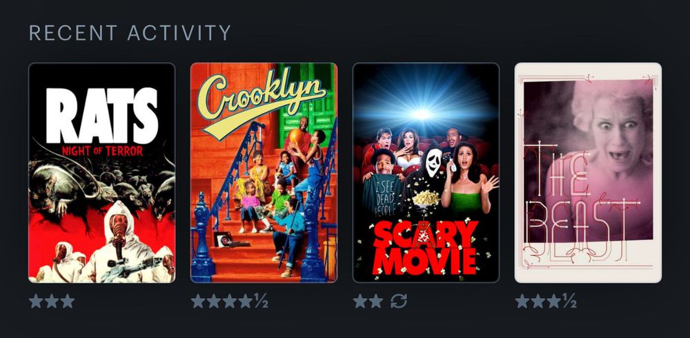Click the yellow Crooklyn script logo
This screenshot has height=338, width=690.
261,103
